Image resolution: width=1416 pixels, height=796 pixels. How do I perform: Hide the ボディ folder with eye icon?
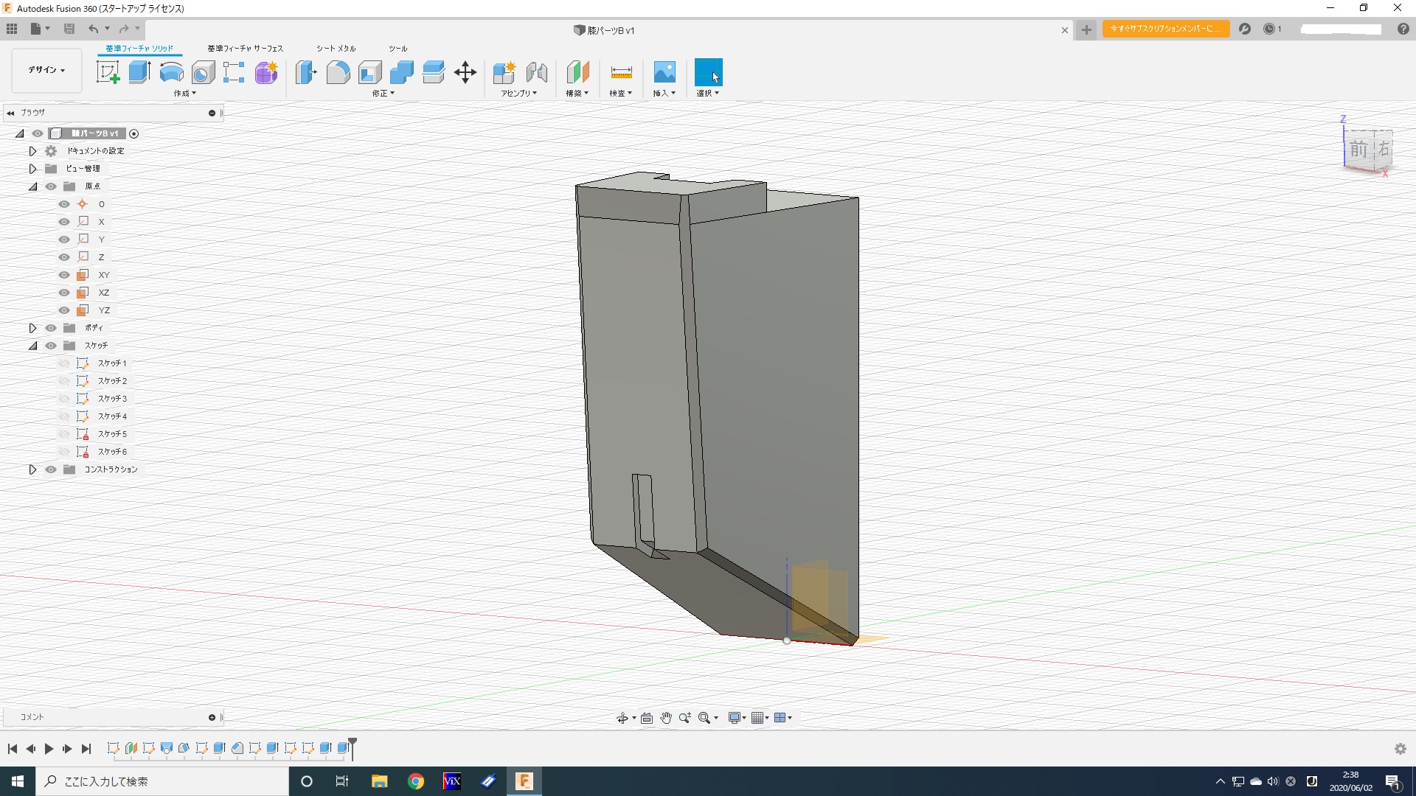pos(51,328)
